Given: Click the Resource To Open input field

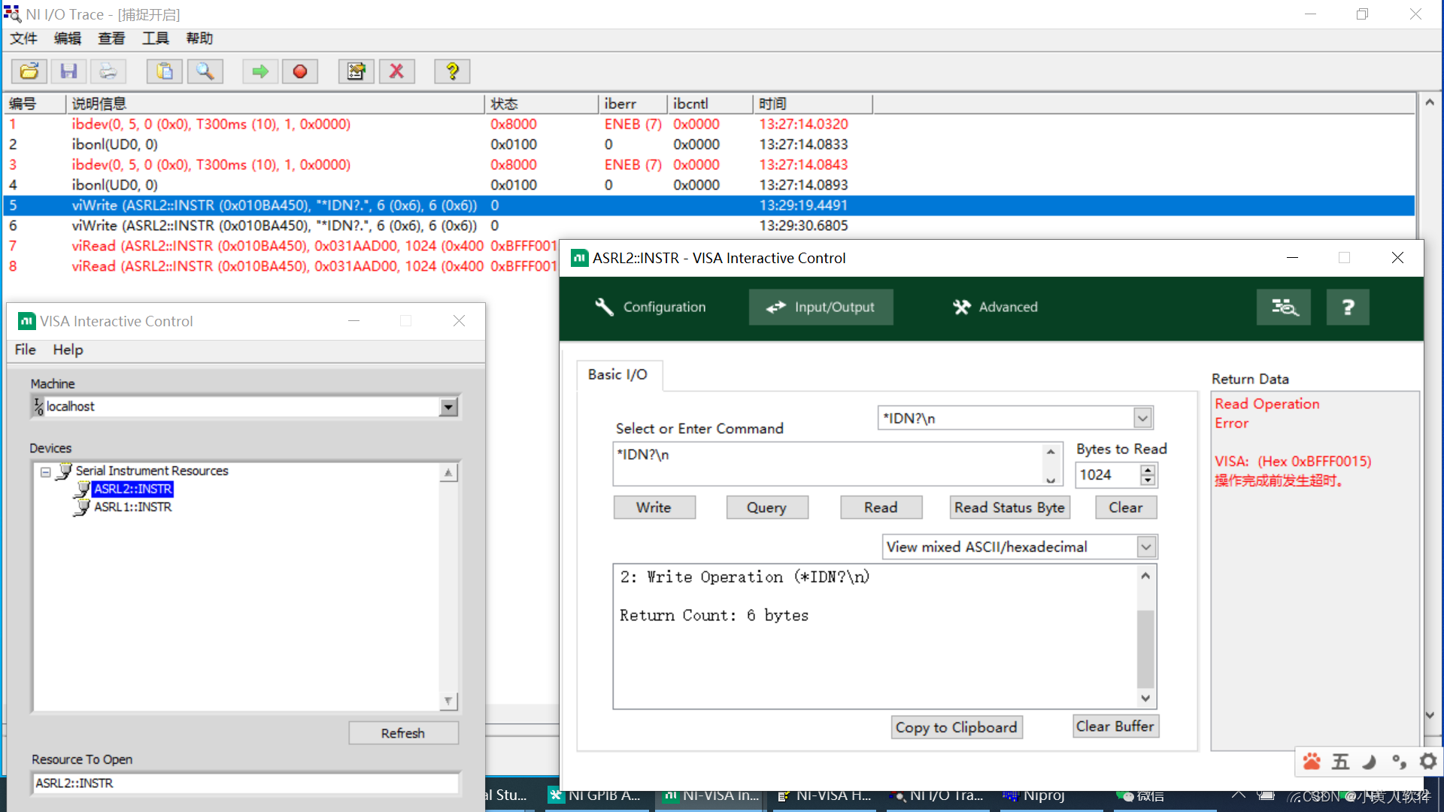Looking at the screenshot, I should click(x=245, y=783).
